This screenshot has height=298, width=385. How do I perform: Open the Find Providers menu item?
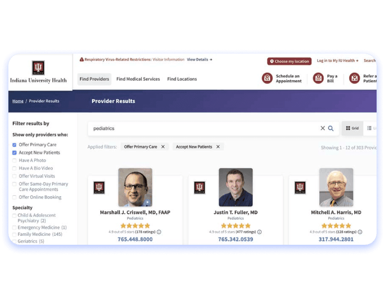coord(94,79)
